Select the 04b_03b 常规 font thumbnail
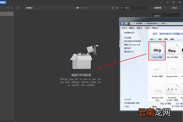This screenshot has width=183, height=122. click(172, 51)
